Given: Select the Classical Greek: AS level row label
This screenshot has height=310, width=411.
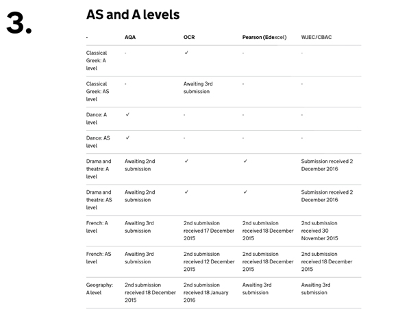Looking at the screenshot, I should [x=97, y=92].
